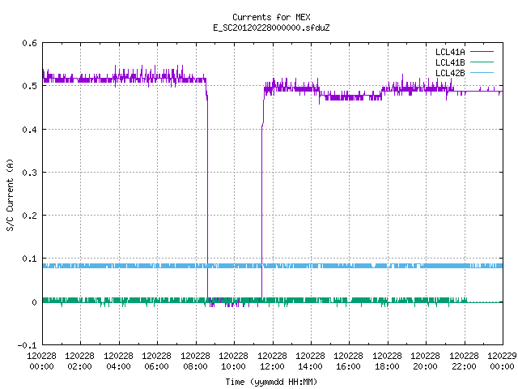Click the y-axis tick value 0.2

point(29,216)
